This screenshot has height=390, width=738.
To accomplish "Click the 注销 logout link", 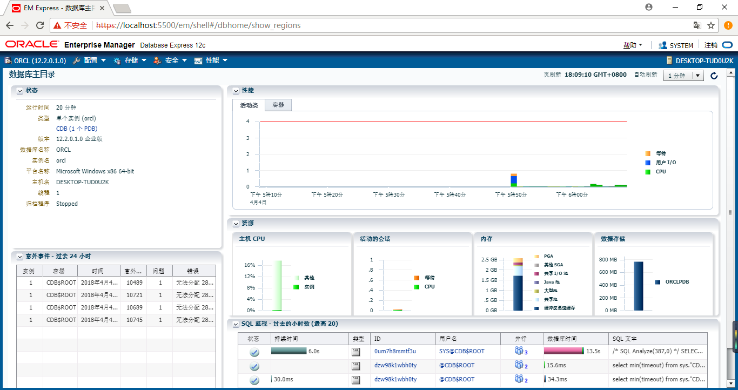I will coord(711,45).
